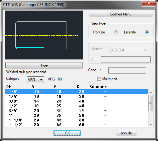Screen dimensions: 158x141
Task: Confirm with the OK button
Action: click(67, 133)
